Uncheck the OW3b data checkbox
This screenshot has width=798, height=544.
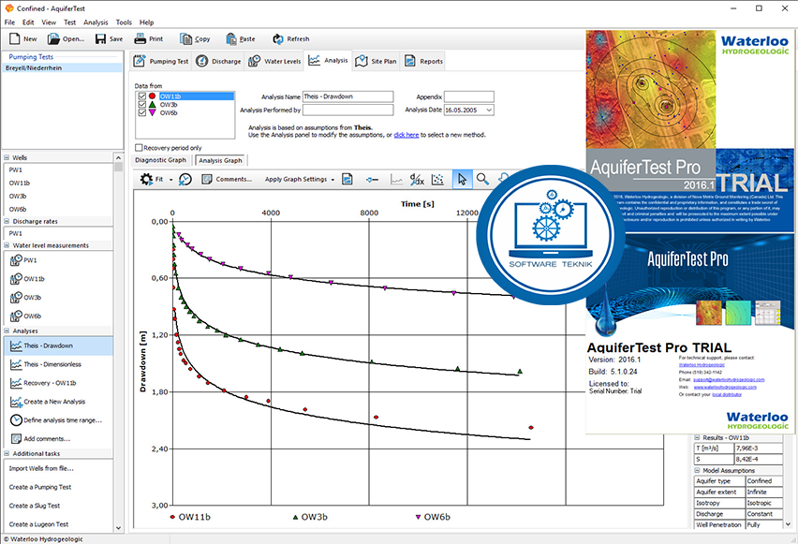coord(142,104)
